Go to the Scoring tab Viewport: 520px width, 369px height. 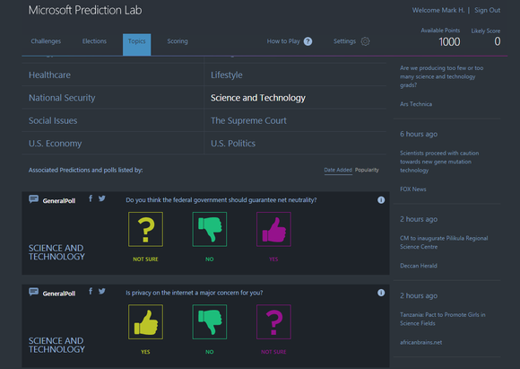[x=178, y=41]
